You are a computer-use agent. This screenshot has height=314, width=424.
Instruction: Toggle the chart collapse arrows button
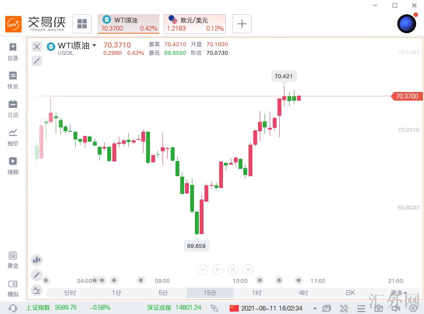click(x=37, y=60)
